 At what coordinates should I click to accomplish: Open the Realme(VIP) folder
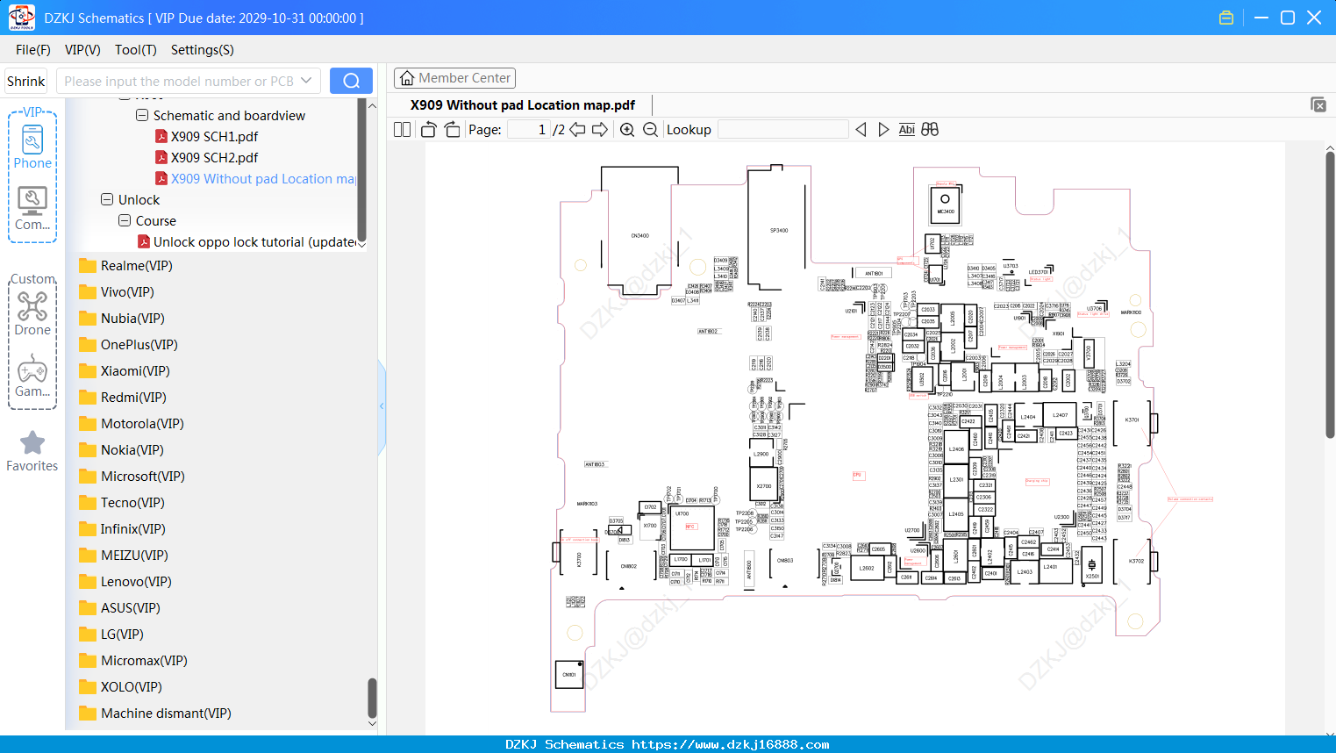point(125,266)
